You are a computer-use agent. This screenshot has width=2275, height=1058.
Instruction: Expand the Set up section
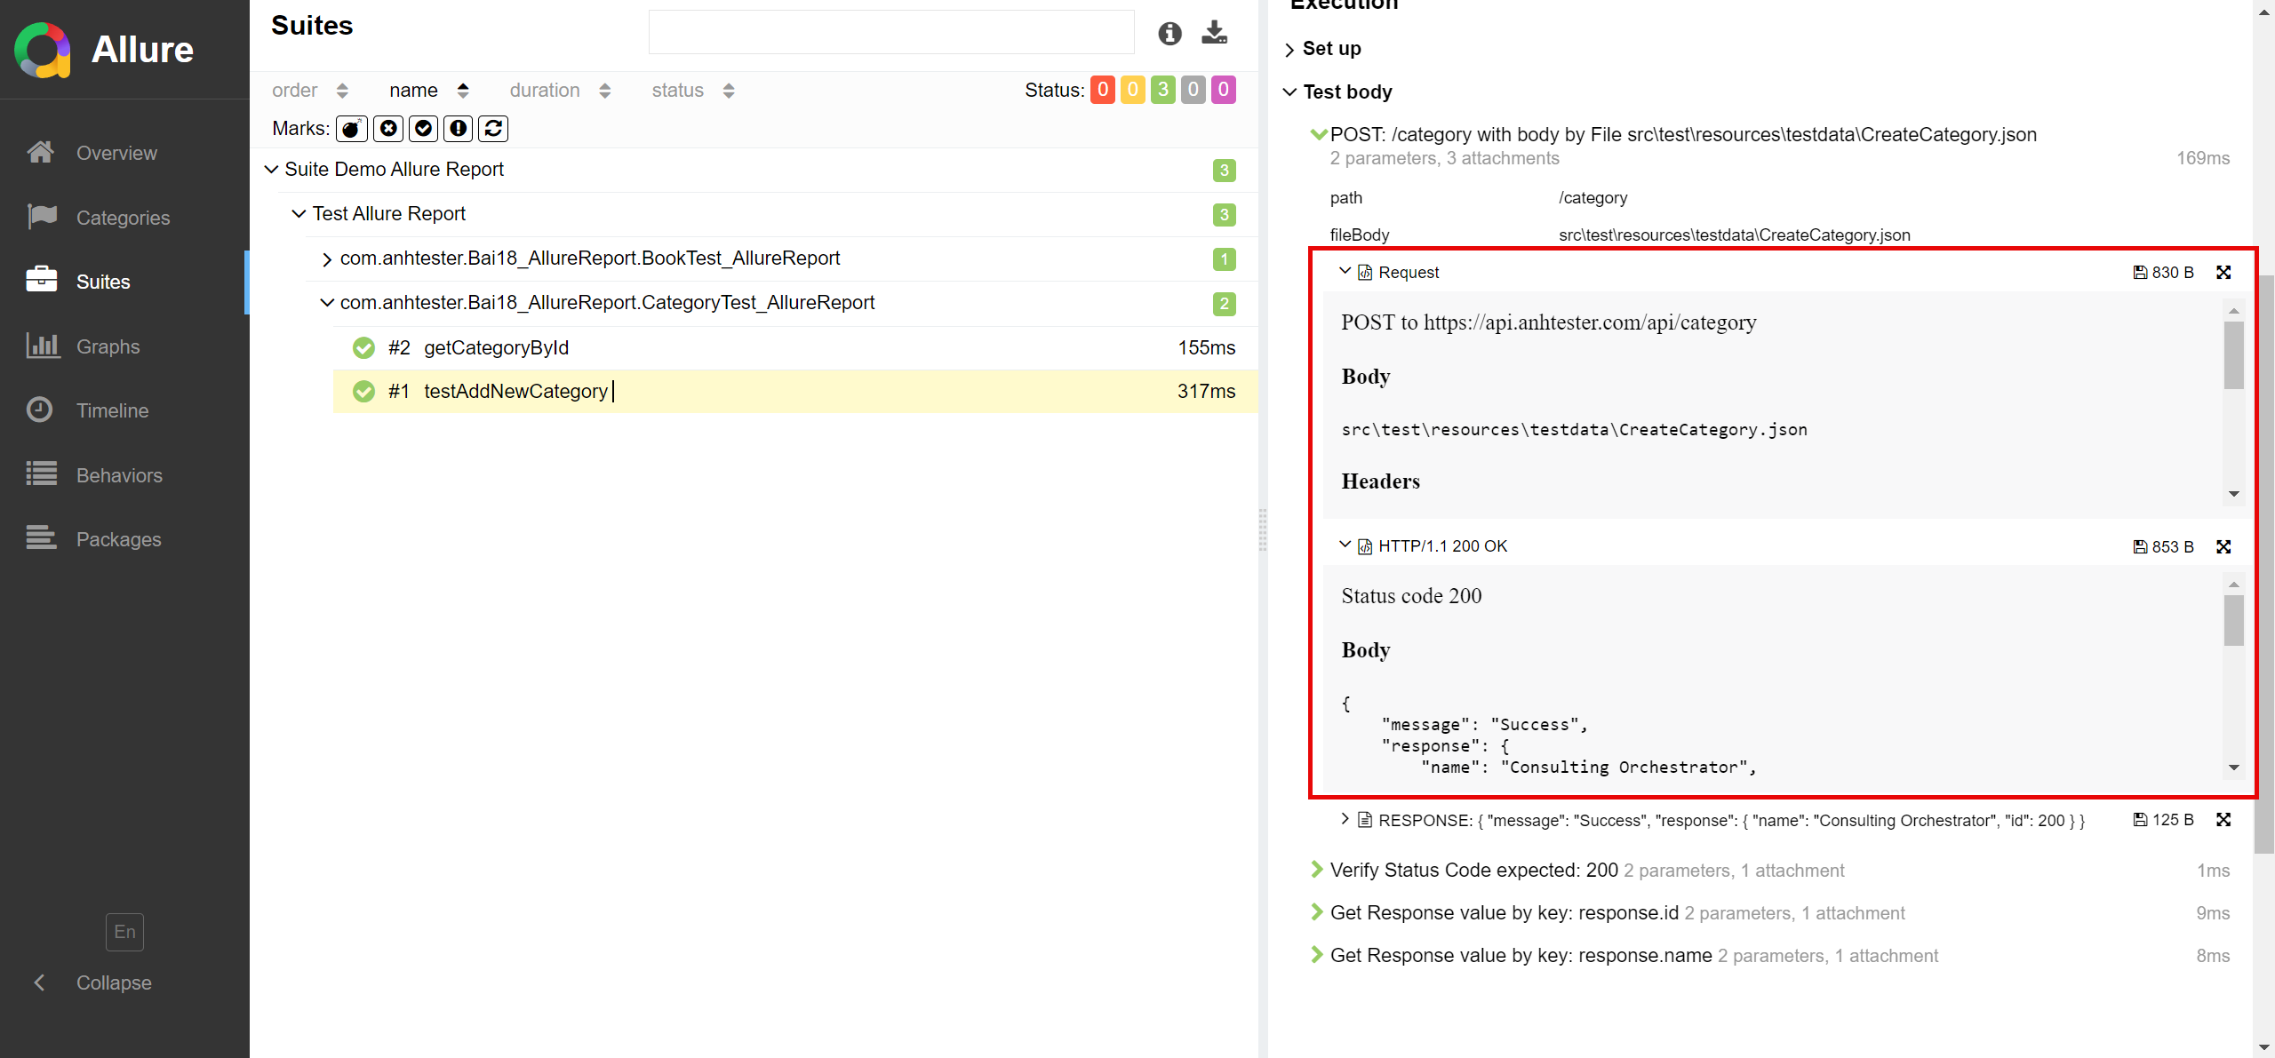pyautogui.click(x=1322, y=49)
